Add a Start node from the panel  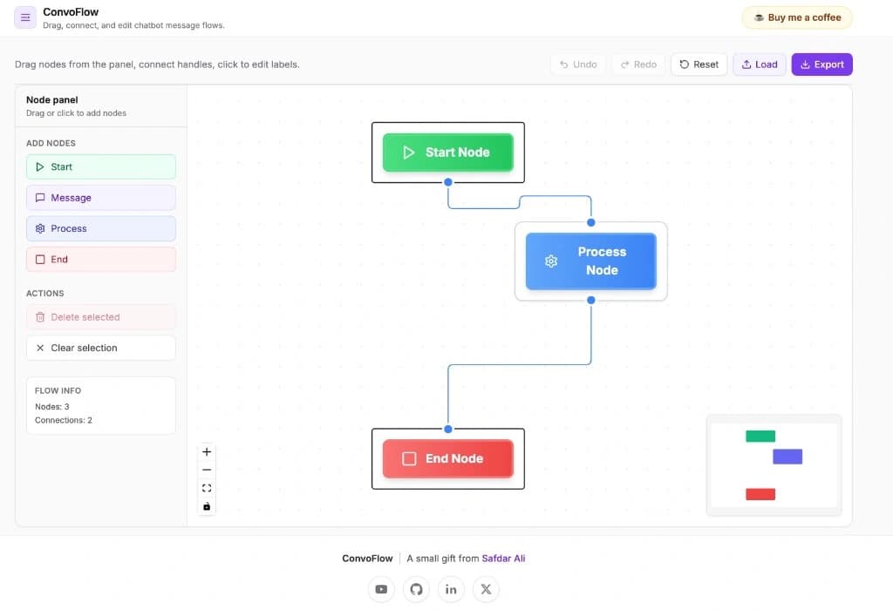[x=101, y=166]
